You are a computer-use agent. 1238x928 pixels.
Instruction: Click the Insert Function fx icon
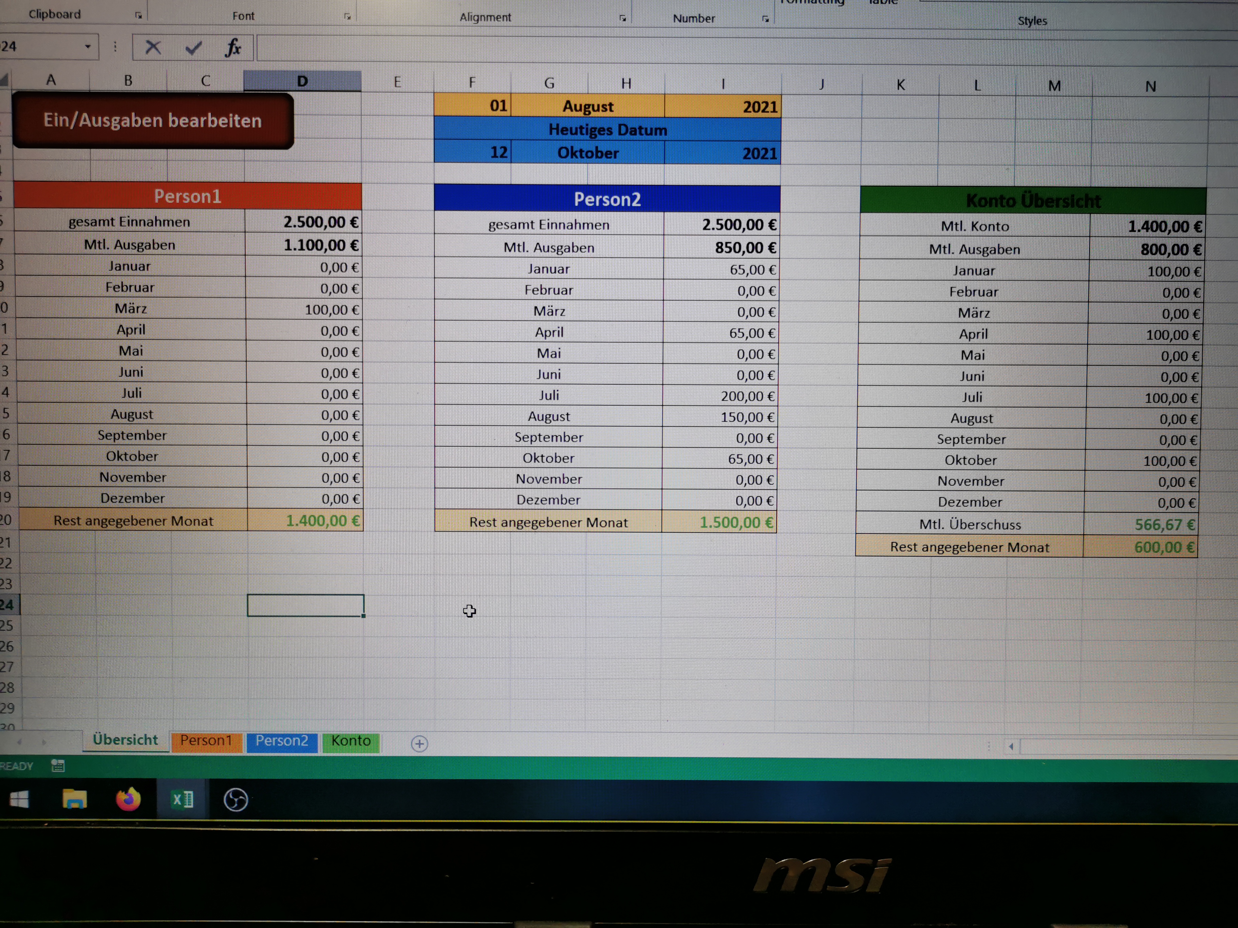tap(233, 48)
